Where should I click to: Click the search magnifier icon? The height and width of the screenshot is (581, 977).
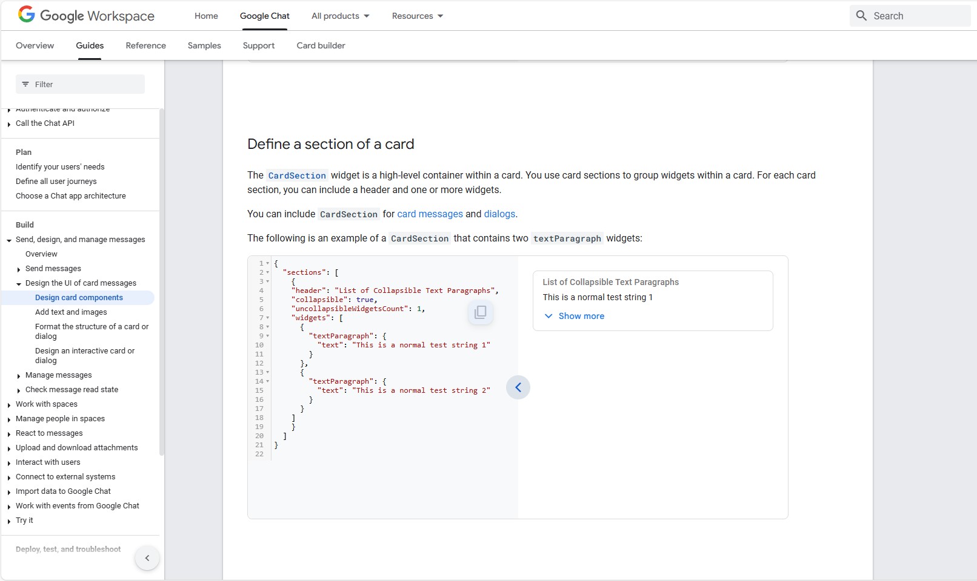(x=861, y=16)
